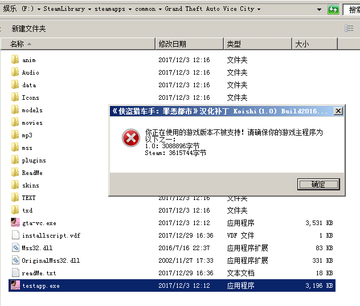
Task: Select the mp3 folder icon
Action: [x=15, y=135]
